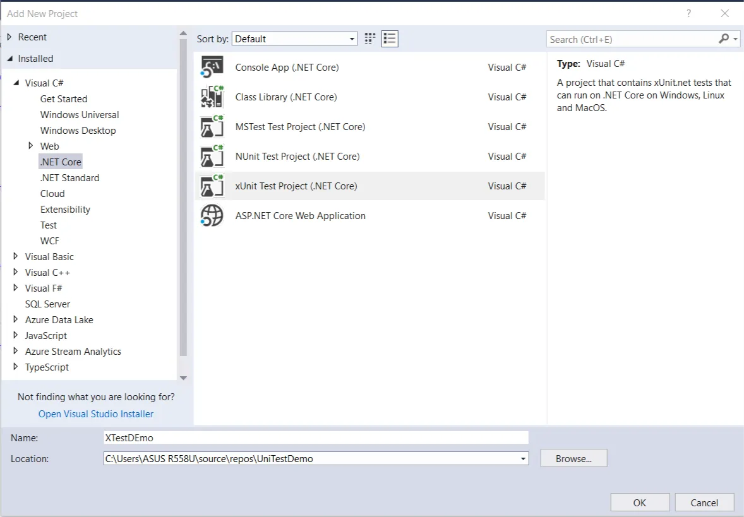Collapse the Installed node
744x517 pixels.
tap(9, 58)
